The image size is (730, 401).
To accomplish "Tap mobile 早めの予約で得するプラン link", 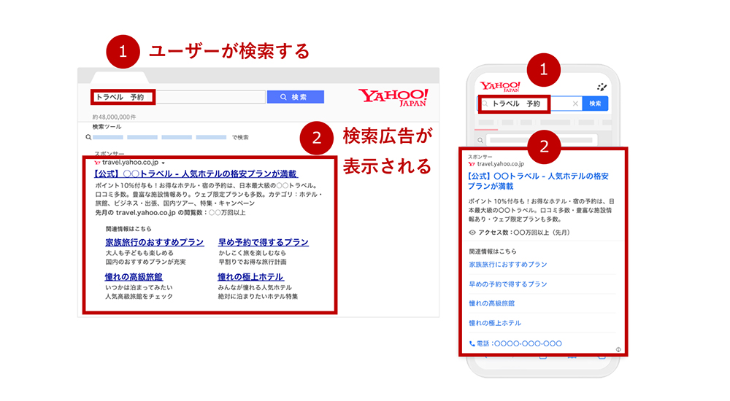I will point(507,284).
